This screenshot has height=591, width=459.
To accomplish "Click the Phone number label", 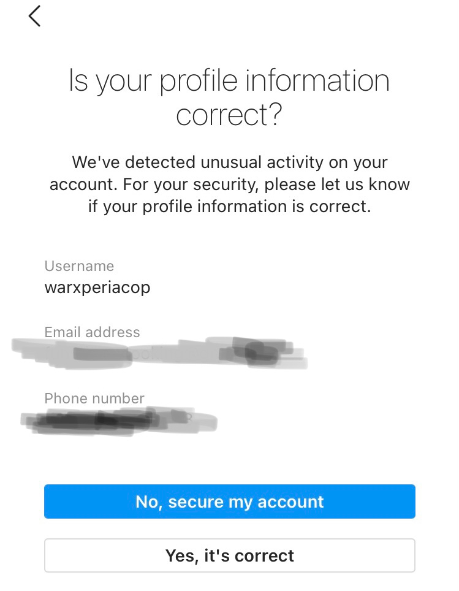I will click(94, 398).
